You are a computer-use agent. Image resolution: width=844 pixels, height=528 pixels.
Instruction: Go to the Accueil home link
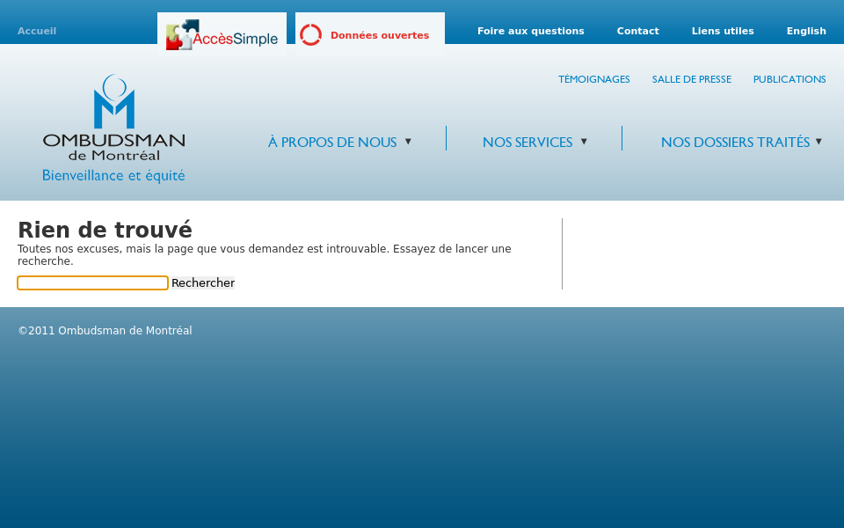tap(37, 31)
